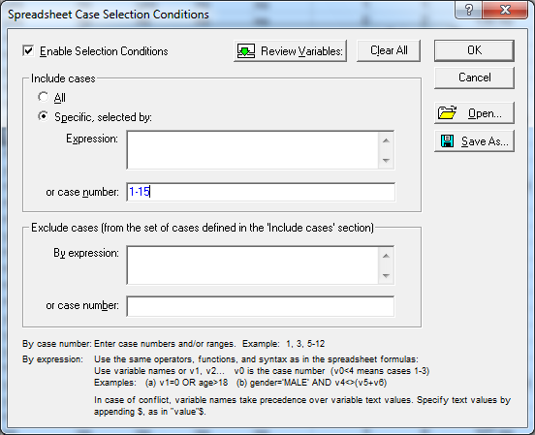Image resolution: width=535 pixels, height=435 pixels.
Task: Confirm with the OK button
Action: tap(474, 50)
